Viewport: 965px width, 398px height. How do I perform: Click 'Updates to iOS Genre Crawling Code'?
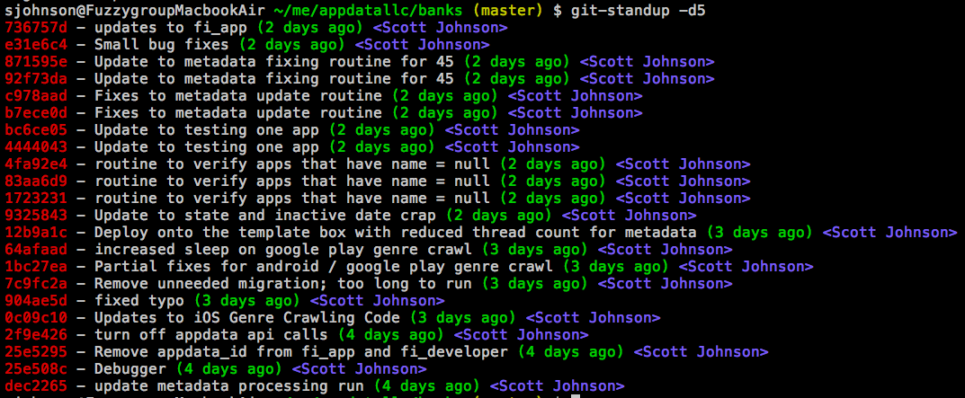[246, 318]
